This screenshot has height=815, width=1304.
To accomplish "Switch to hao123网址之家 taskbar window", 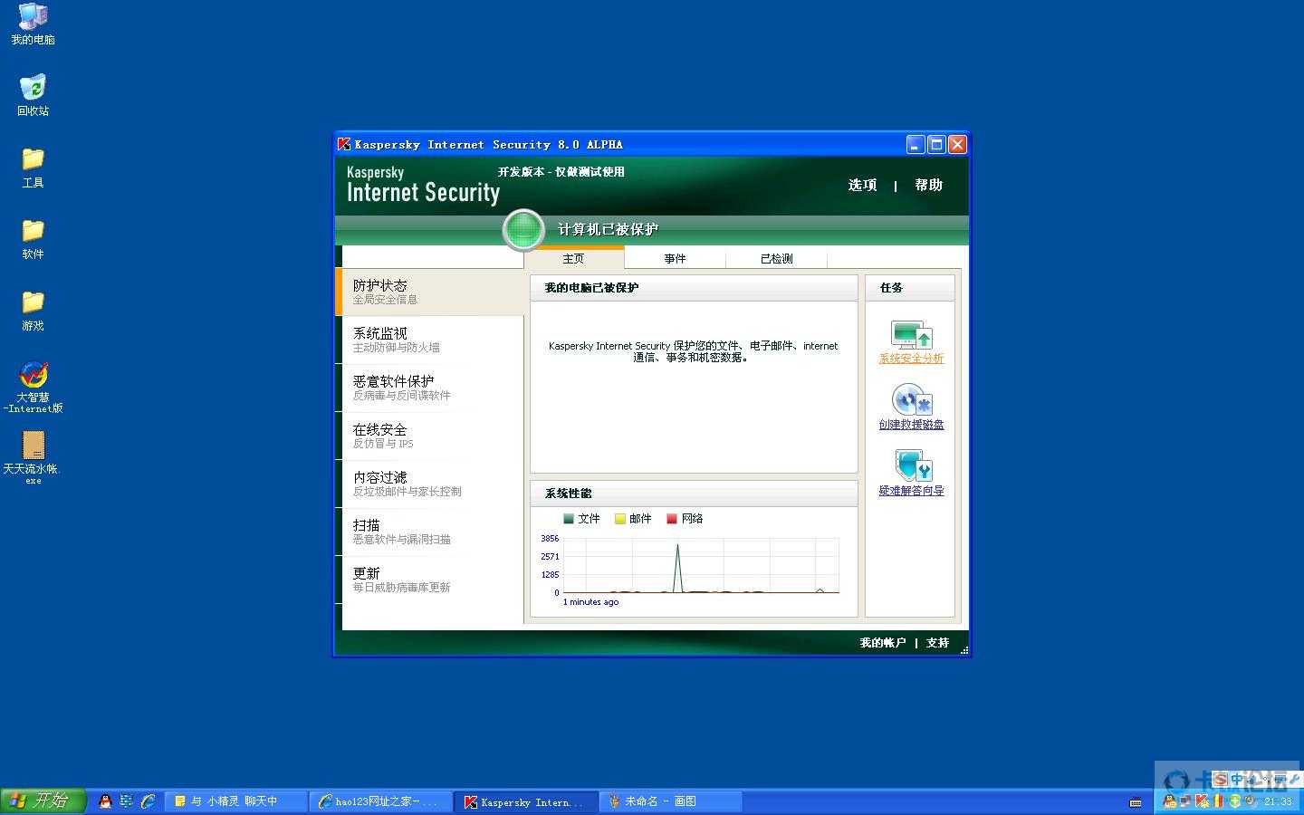I will tap(380, 801).
